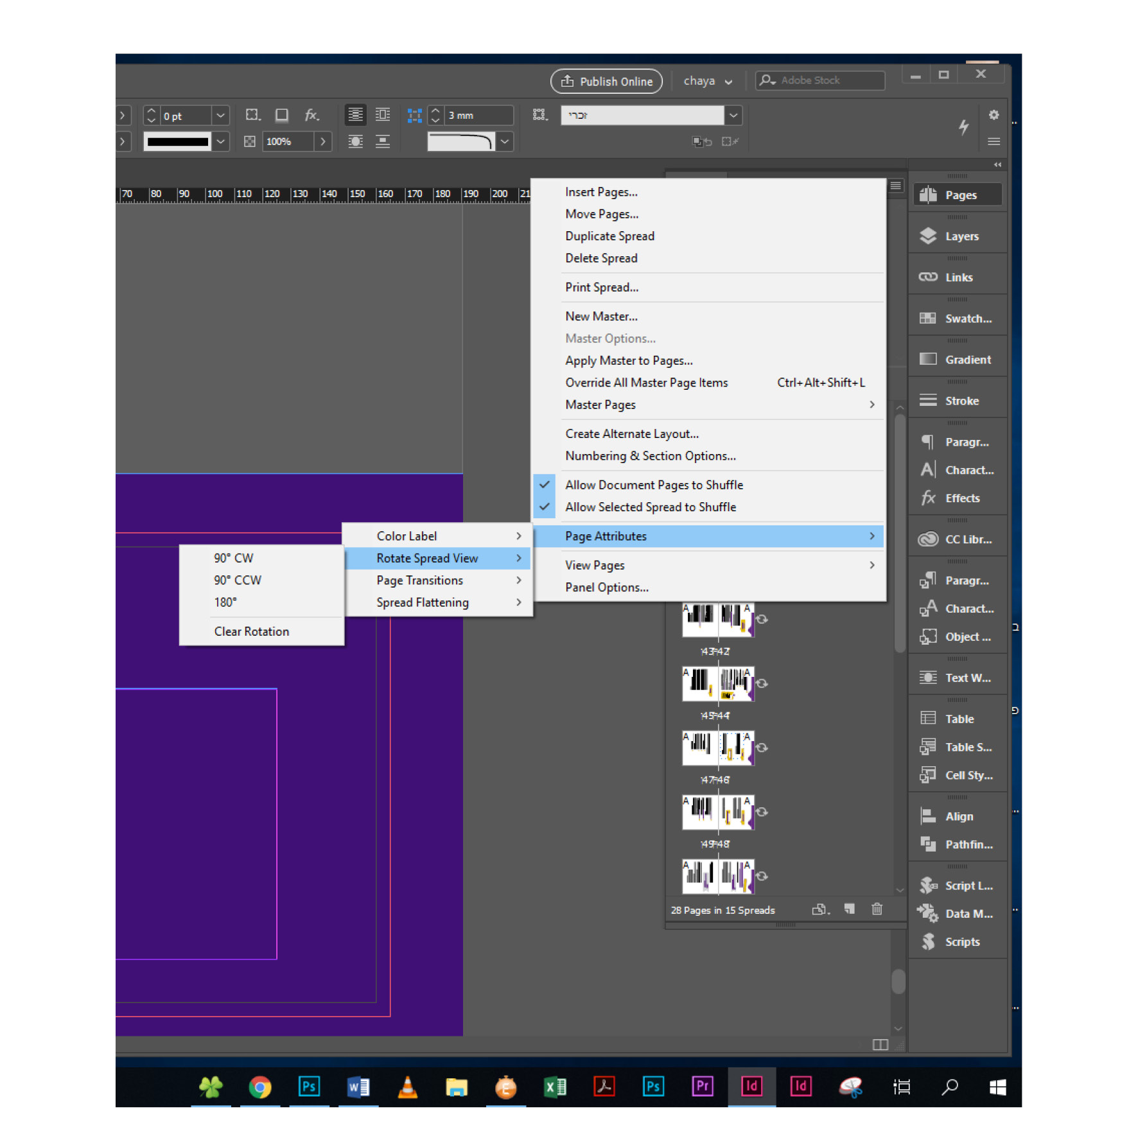Open the CC Libraries panel
Screen dimensions: 1138x1138
point(957,539)
